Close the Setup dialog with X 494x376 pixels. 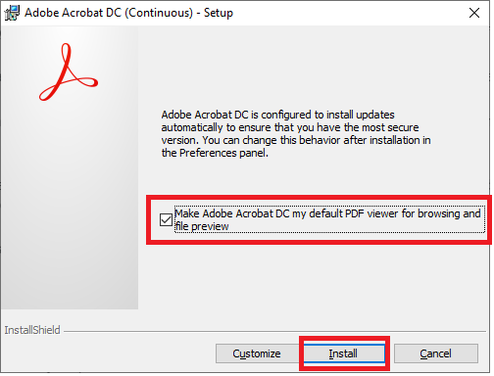[x=474, y=13]
